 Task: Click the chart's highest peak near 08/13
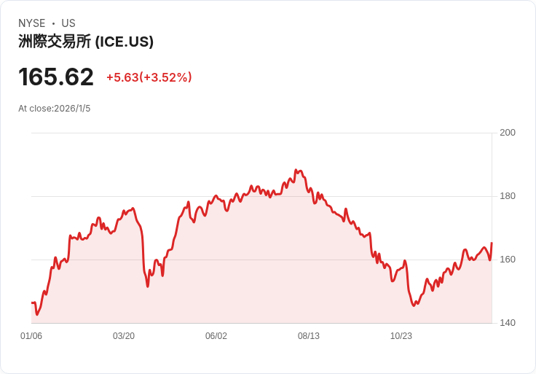296,170
